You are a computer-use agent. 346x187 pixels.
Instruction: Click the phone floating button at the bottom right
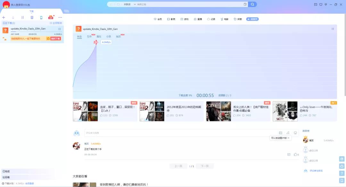[342, 181]
